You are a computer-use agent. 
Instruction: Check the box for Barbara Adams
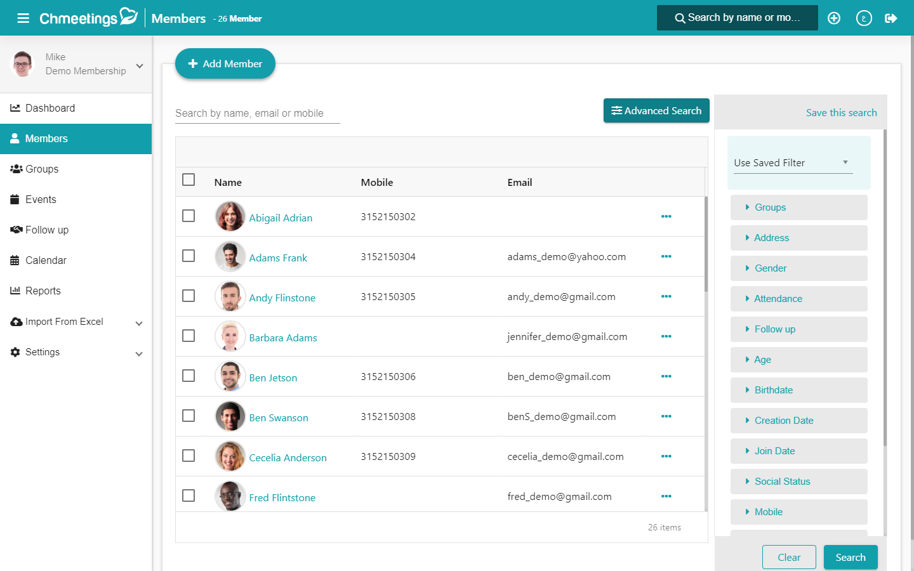coord(189,336)
